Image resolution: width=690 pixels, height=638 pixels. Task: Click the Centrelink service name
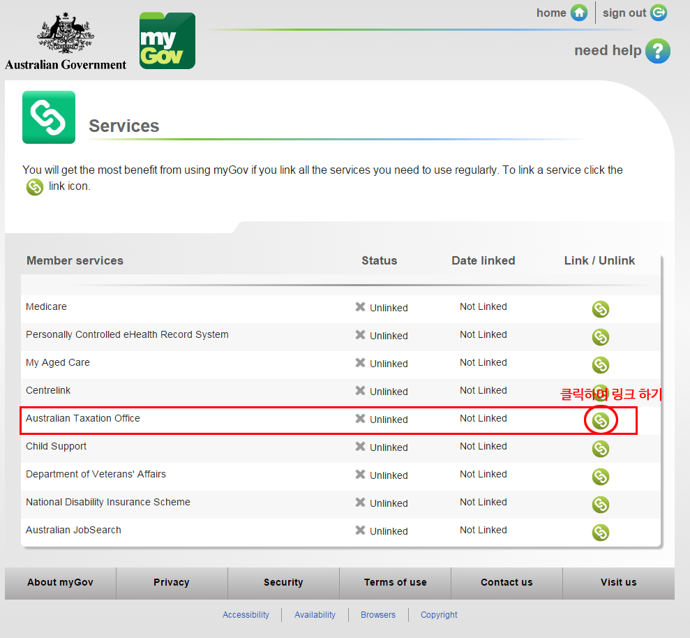click(x=48, y=390)
